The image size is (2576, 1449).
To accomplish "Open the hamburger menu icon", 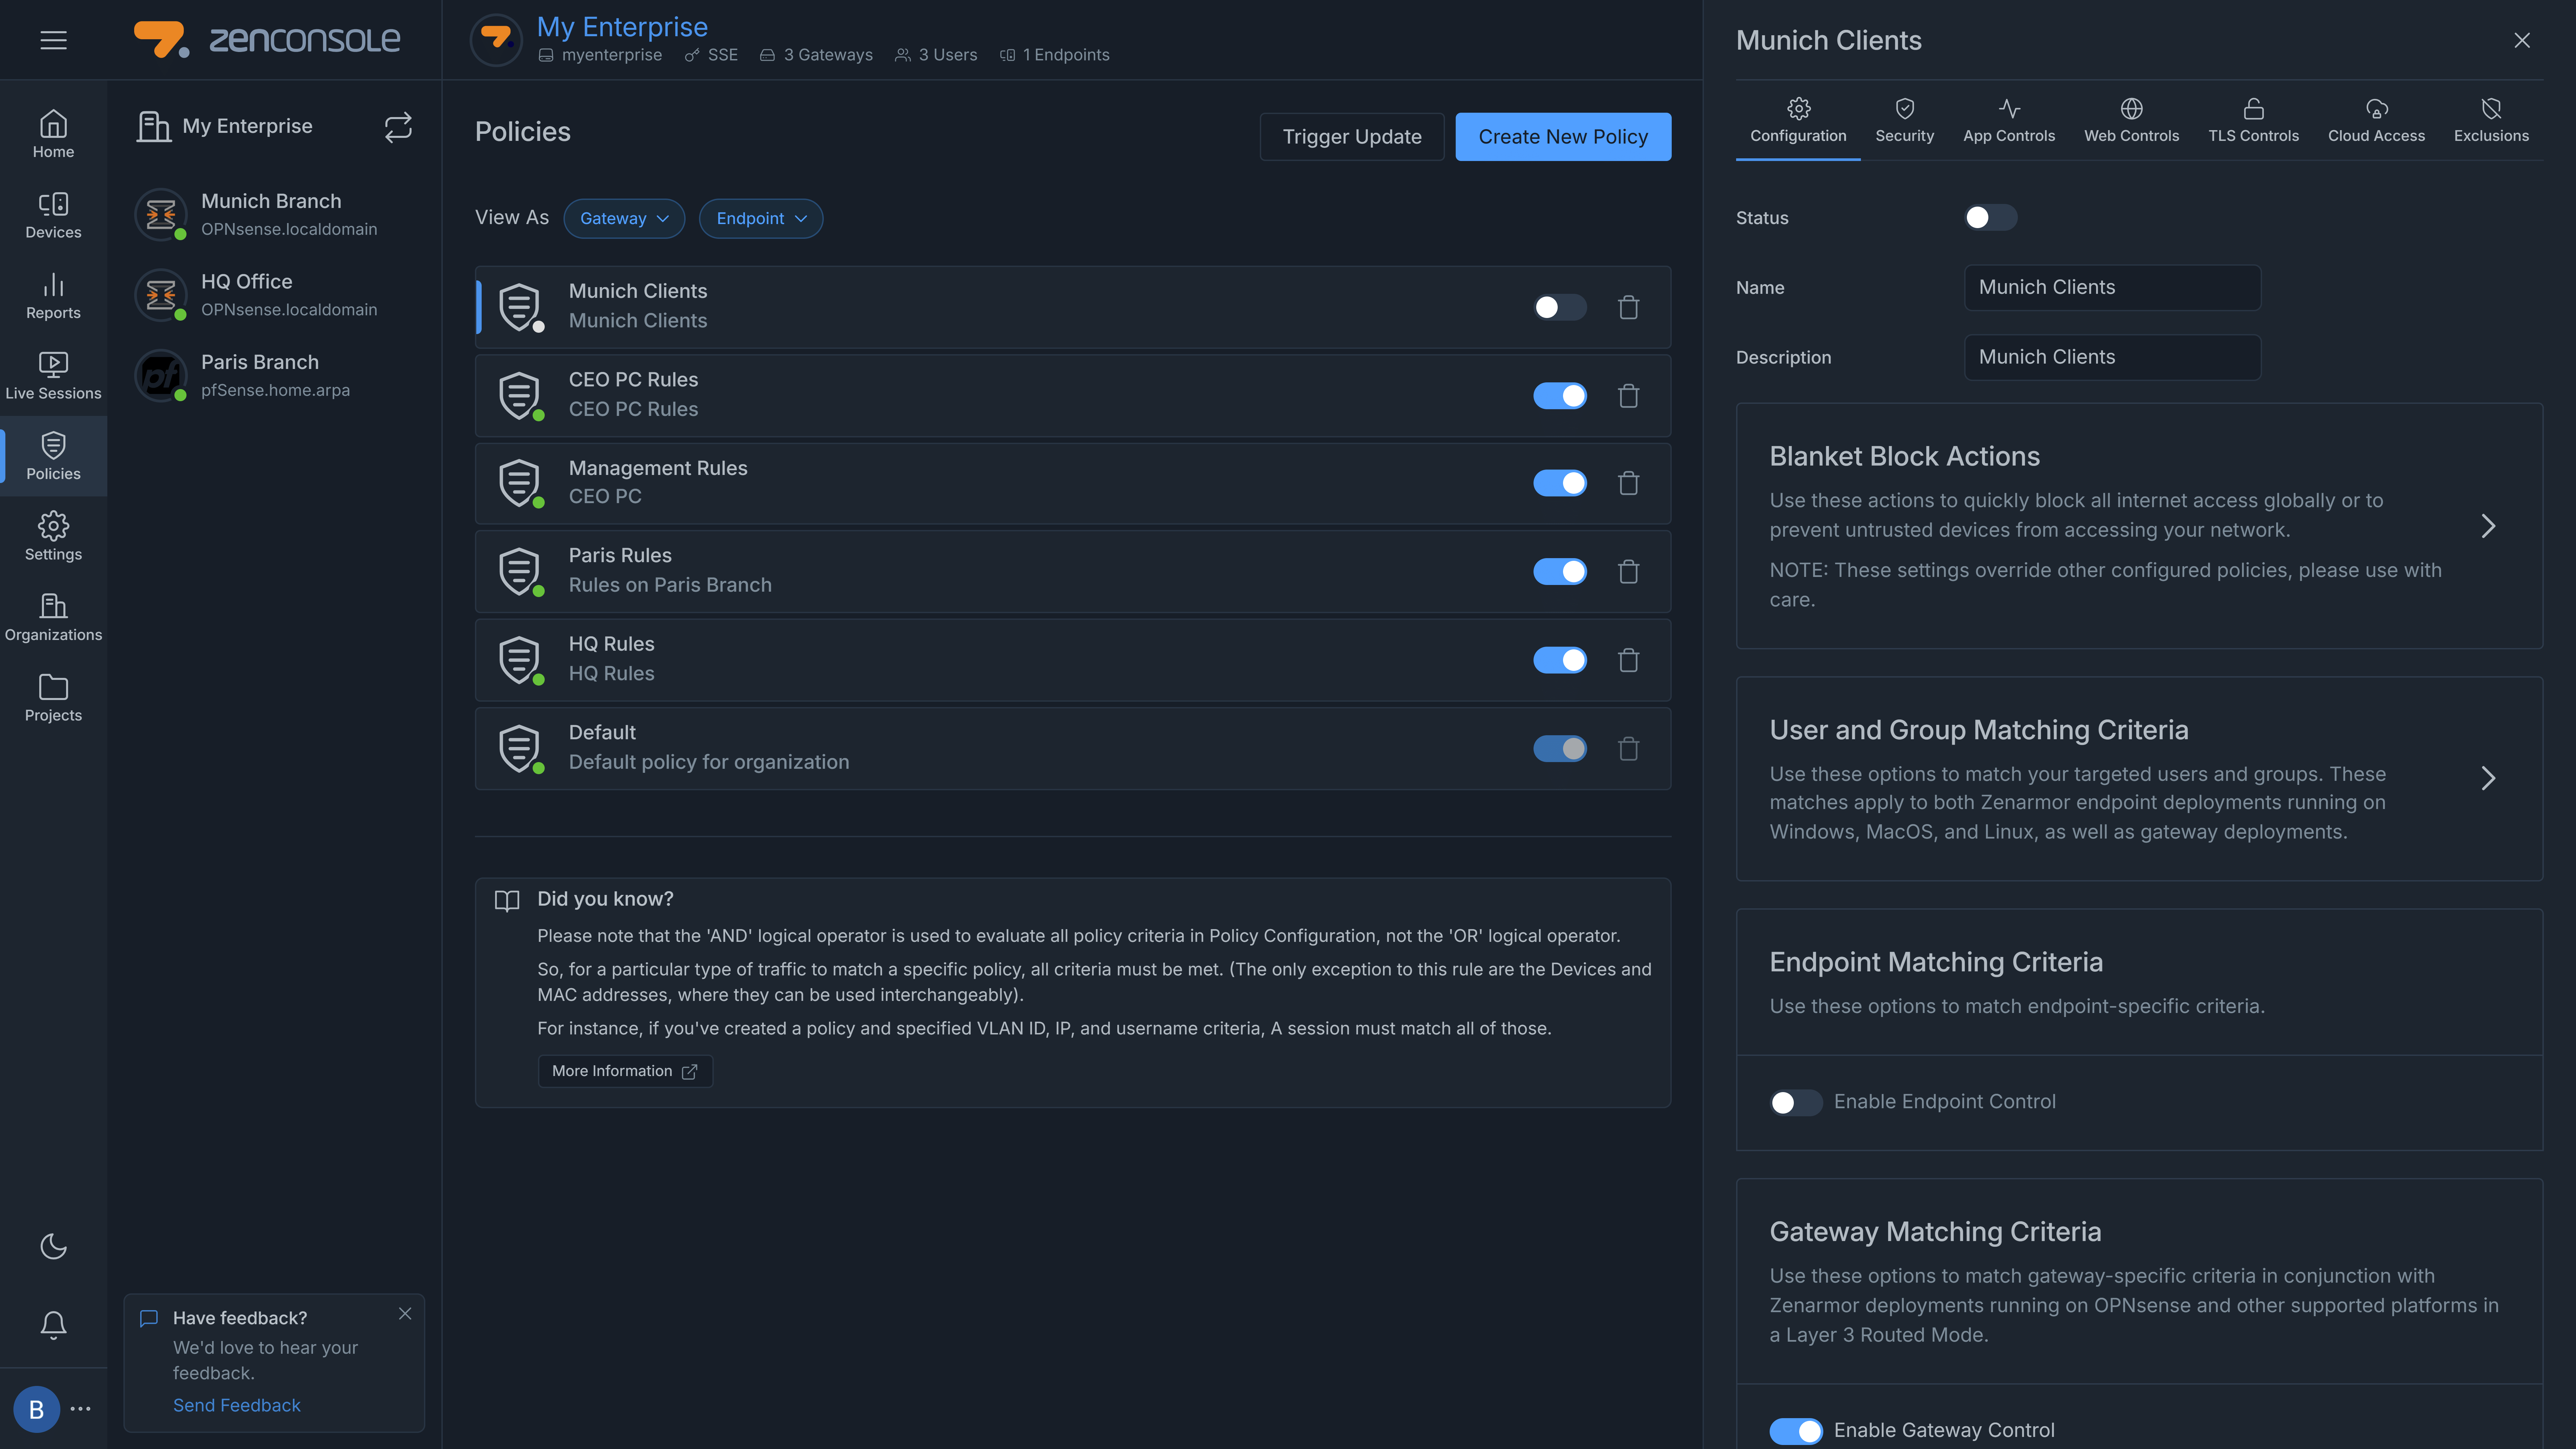I will pyautogui.click(x=53, y=40).
